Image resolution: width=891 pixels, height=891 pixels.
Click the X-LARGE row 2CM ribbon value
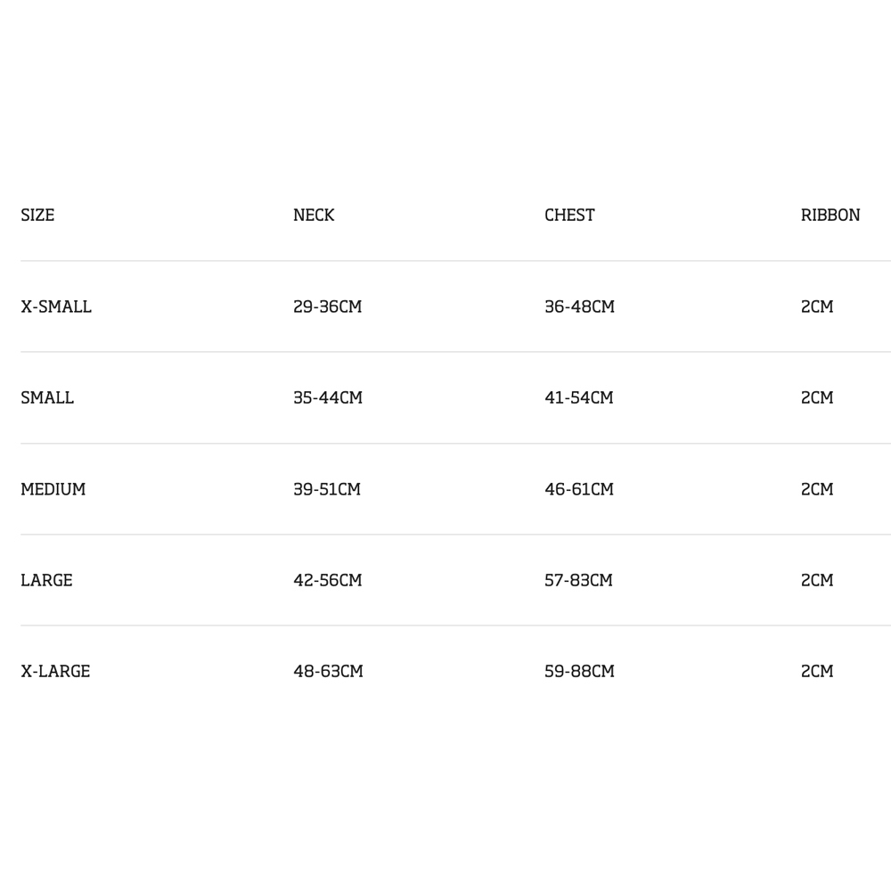[x=817, y=671]
